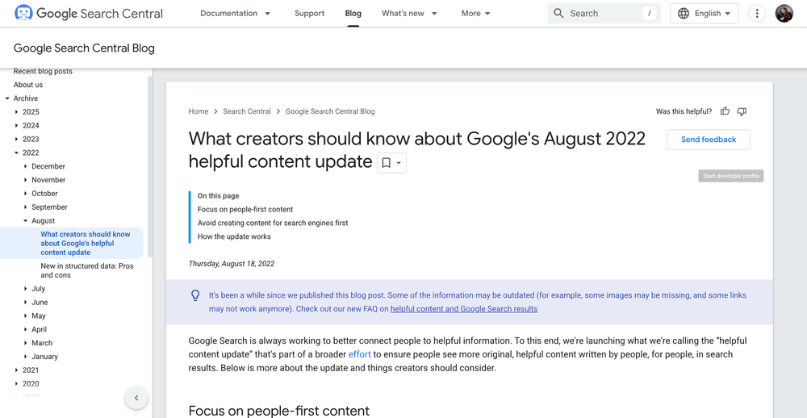807x418 pixels.
Task: Expand the December month
Action: pyautogui.click(x=26, y=166)
